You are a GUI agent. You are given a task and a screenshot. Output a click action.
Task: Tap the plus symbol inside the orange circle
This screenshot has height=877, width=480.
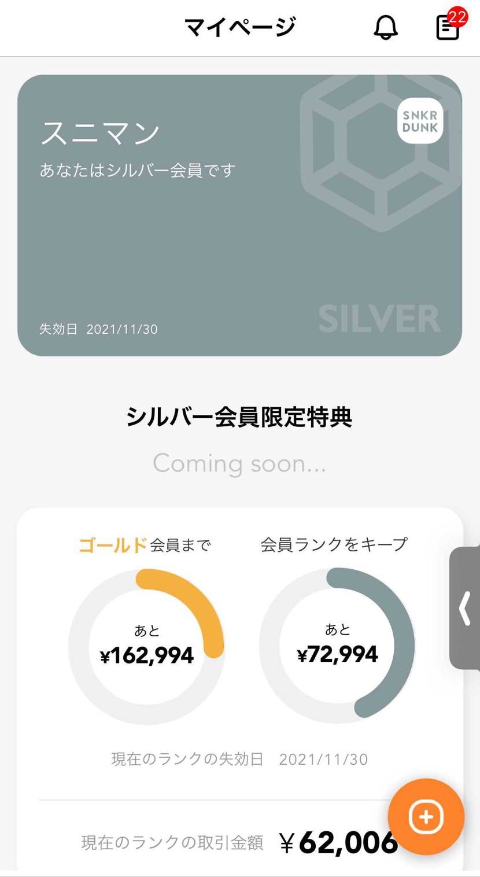coord(425,817)
